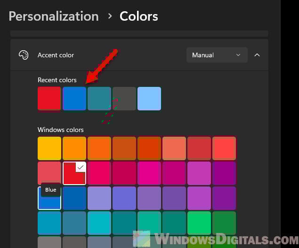Select the brick red swatch, seventh in first row
Viewport: 299px width, 248px height.
click(199, 148)
